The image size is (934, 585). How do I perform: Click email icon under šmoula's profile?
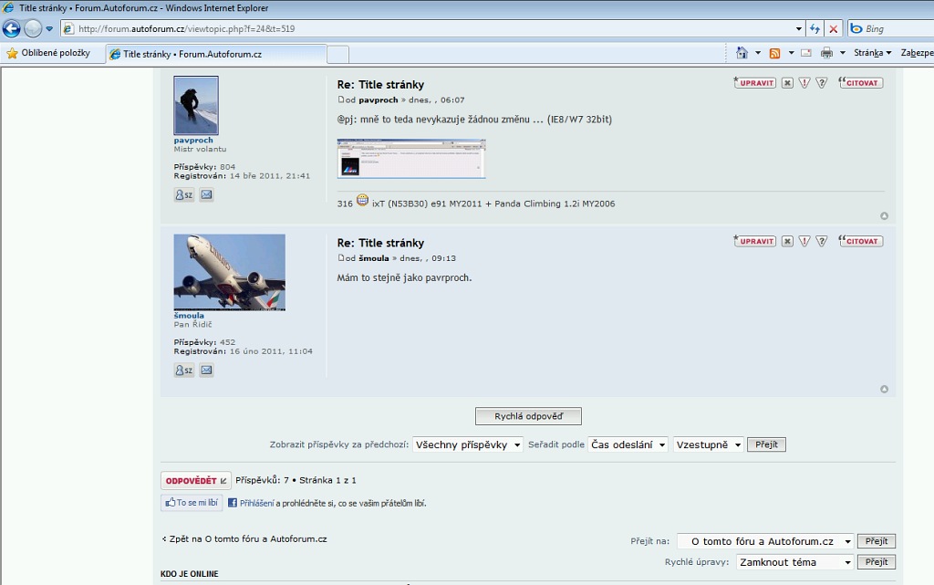[x=207, y=371]
